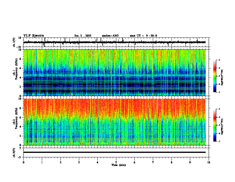
Task: Click the "5" tick on ch.3(V) axis
Action: point(20,148)
